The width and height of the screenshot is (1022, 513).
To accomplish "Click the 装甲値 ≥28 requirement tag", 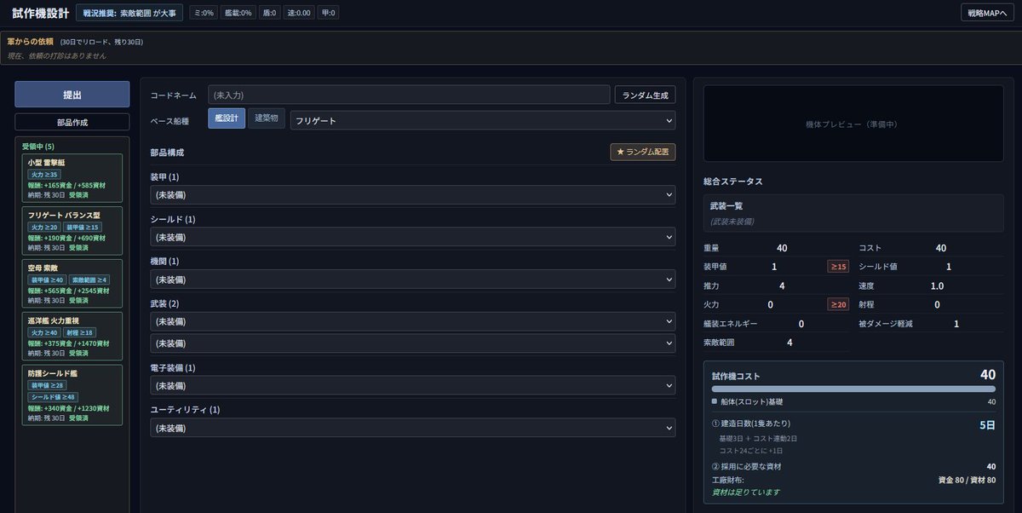I will (47, 385).
